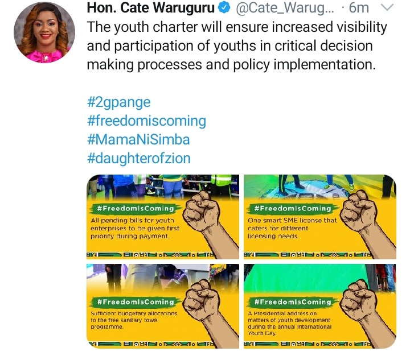Open the smart SME license image
Screen dimensions: 410x356
click(x=320, y=217)
